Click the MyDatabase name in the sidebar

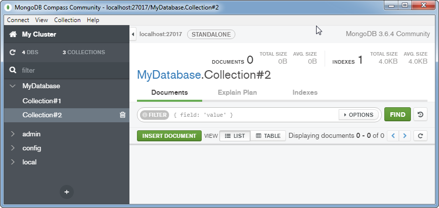pos(41,86)
